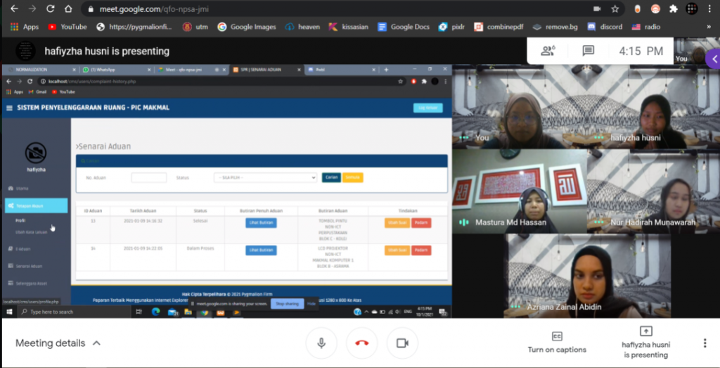This screenshot has width=720, height=368.
Task: Turn on captions
Action: tap(557, 342)
